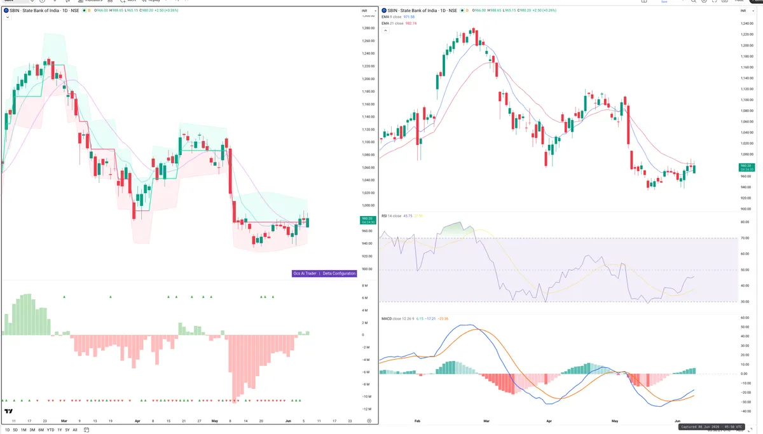Open time axis settings gear in left chart

click(369, 421)
